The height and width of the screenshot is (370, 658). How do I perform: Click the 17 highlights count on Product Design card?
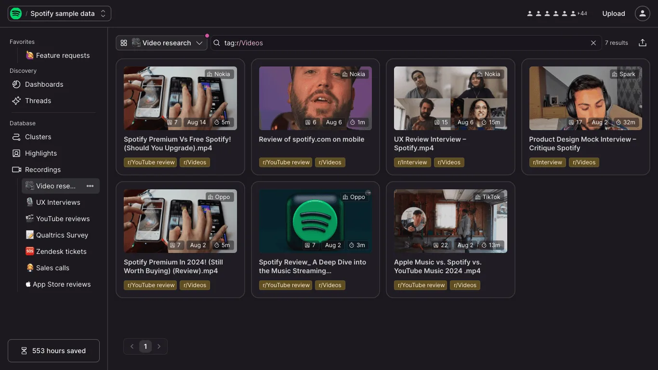coord(576,122)
